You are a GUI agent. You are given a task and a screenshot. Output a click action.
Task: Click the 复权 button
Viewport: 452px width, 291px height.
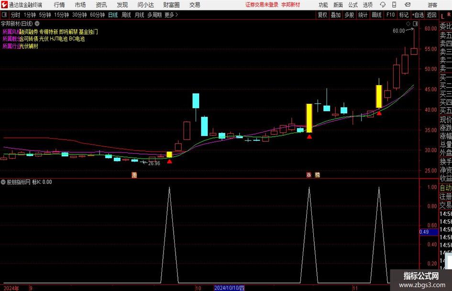(322, 15)
